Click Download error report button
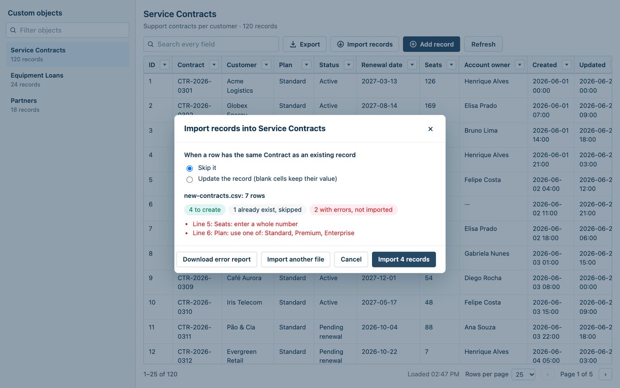 pos(217,259)
